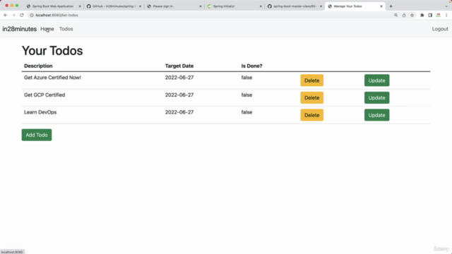Delete the Learn DevOps todo
This screenshot has width=452, height=254.
(312, 115)
